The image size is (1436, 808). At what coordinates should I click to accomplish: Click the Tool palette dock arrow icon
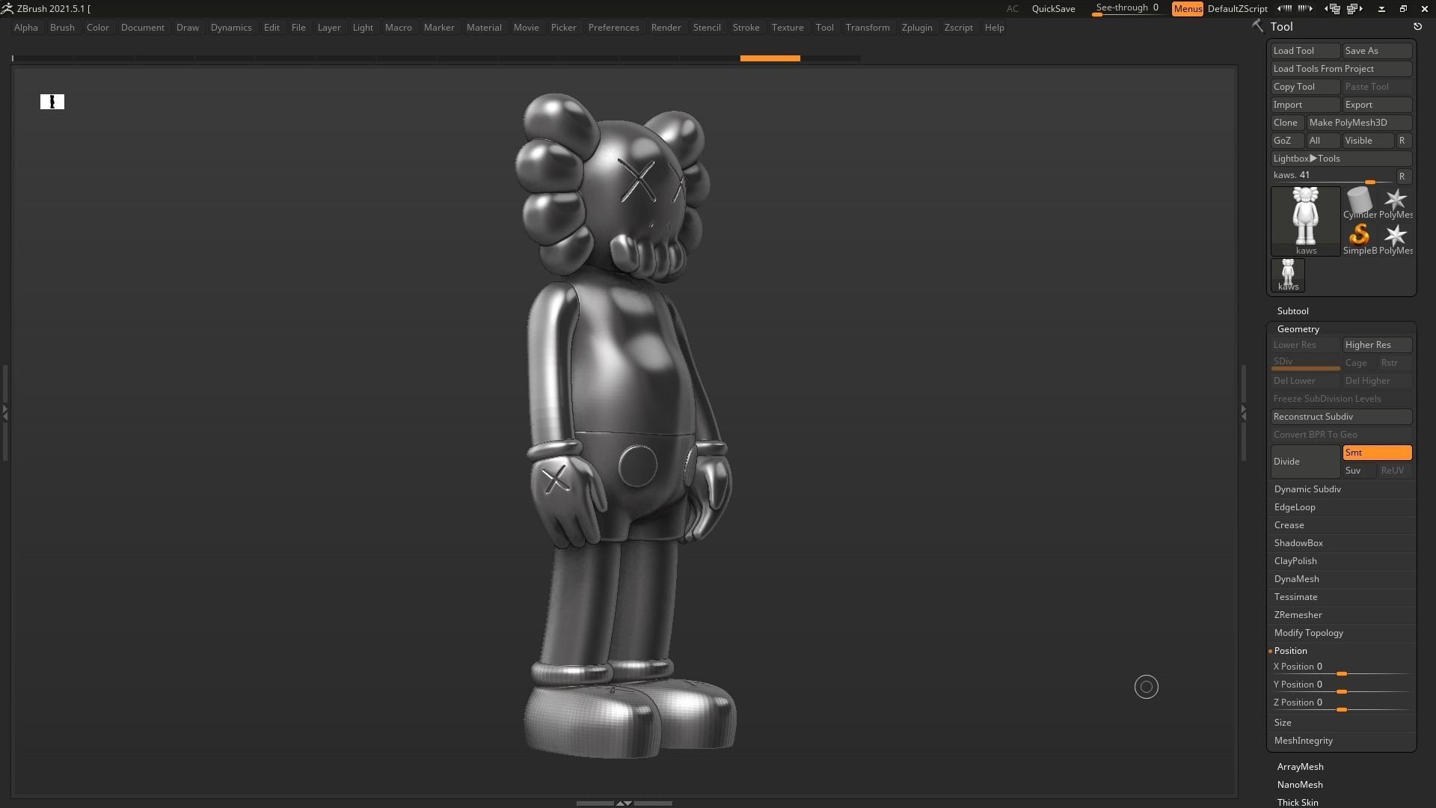pyautogui.click(x=1417, y=26)
